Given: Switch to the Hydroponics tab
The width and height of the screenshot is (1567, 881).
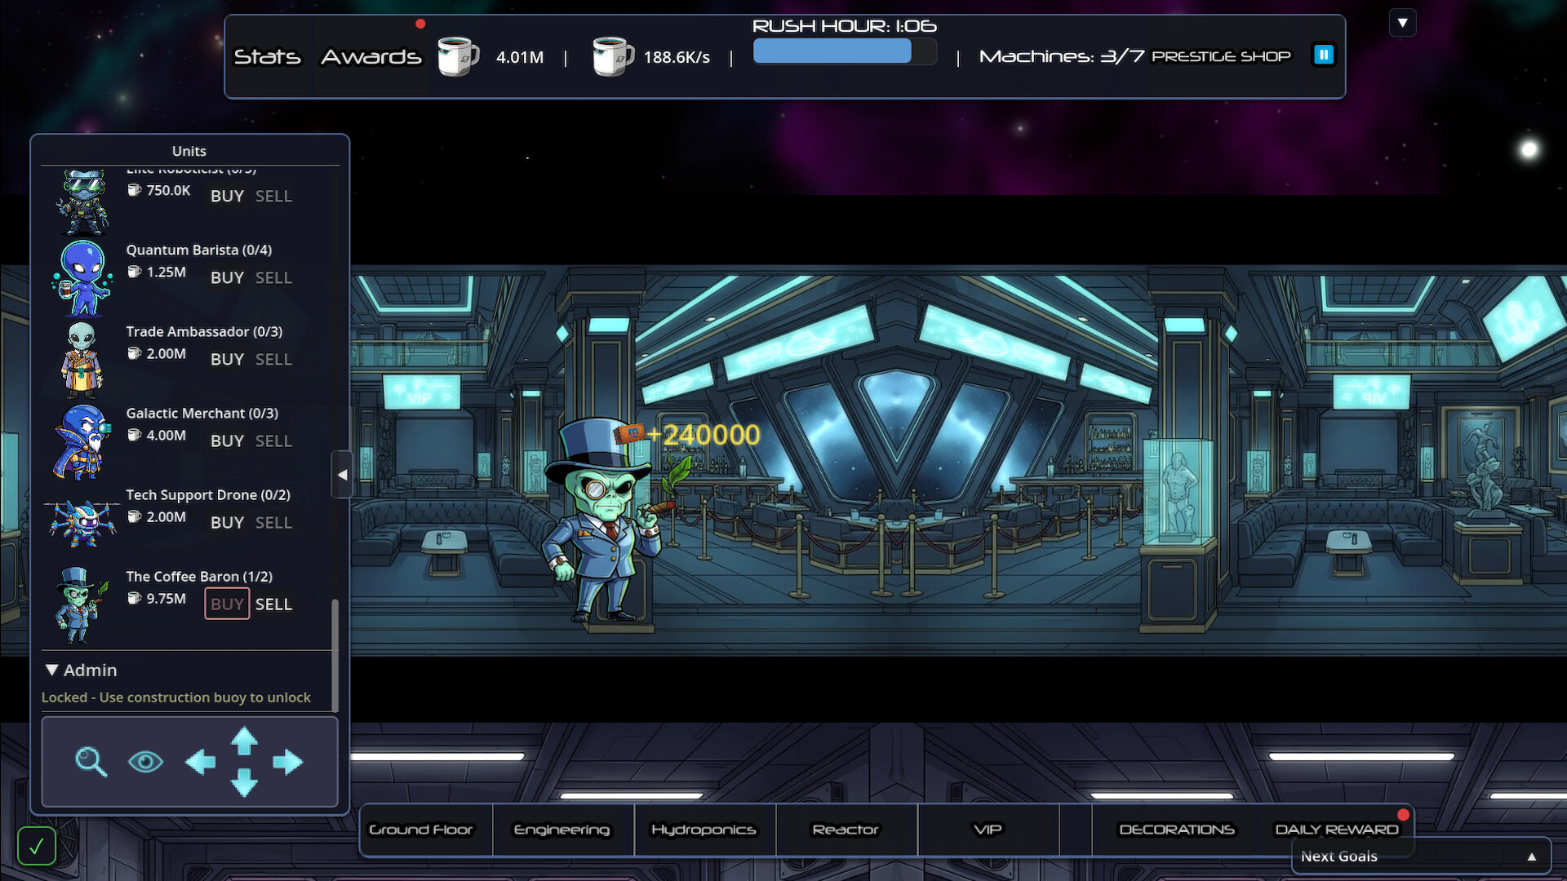Looking at the screenshot, I should (x=704, y=830).
